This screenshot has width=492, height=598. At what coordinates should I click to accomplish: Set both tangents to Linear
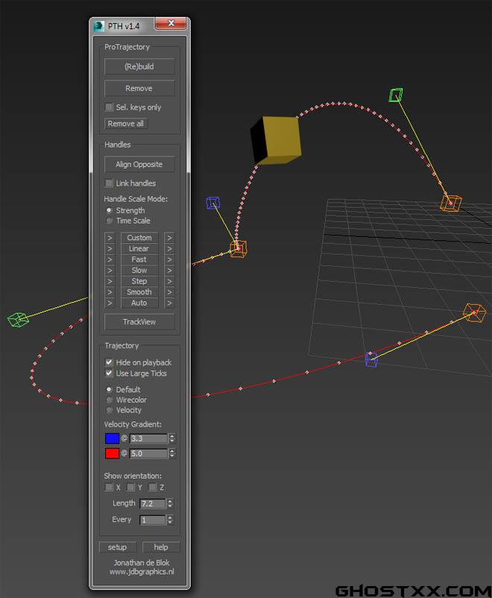pos(139,248)
